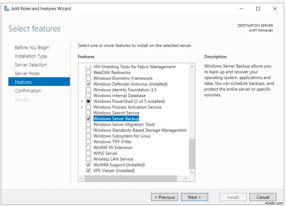The width and height of the screenshot is (286, 206).
Task: Enable the Windows Server Migration Tools checkbox
Action: pos(89,124)
